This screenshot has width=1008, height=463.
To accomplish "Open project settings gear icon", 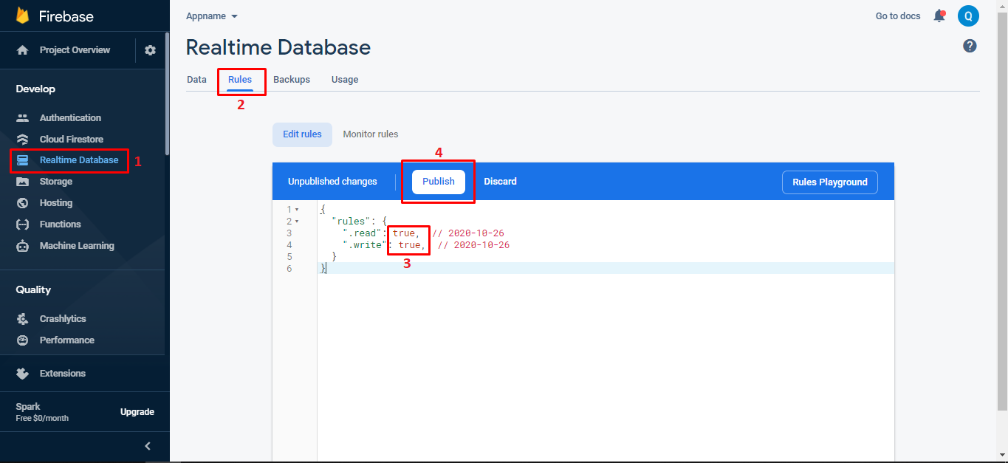I will [x=151, y=50].
